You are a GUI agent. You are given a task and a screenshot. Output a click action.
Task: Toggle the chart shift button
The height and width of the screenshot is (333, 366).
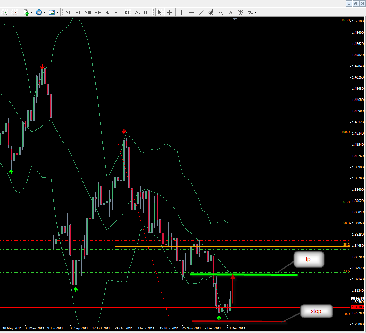pyautogui.click(x=14, y=12)
